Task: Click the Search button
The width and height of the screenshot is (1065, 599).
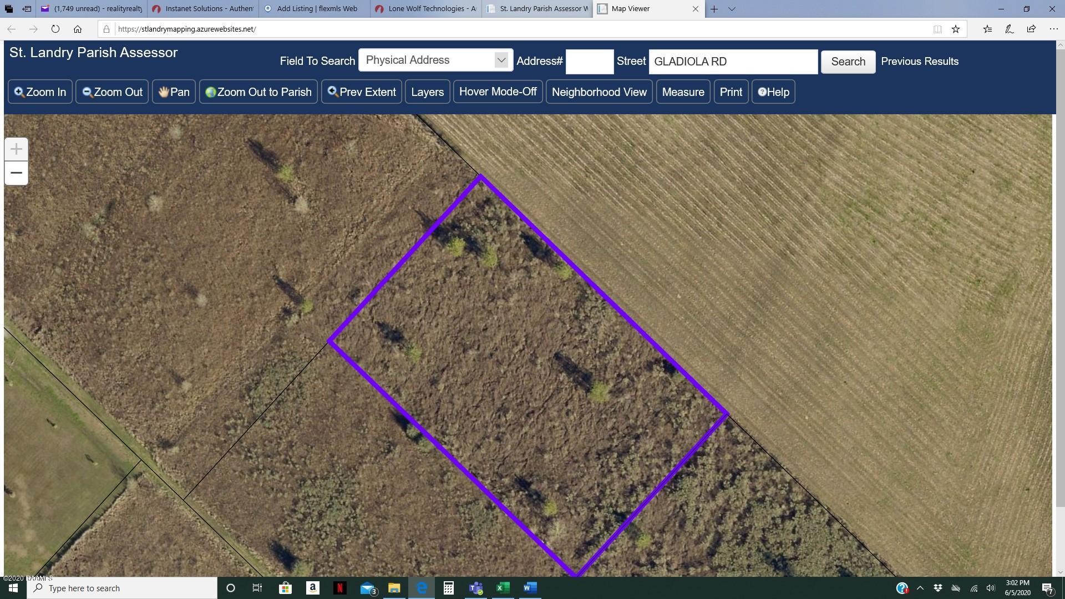Action: (848, 62)
